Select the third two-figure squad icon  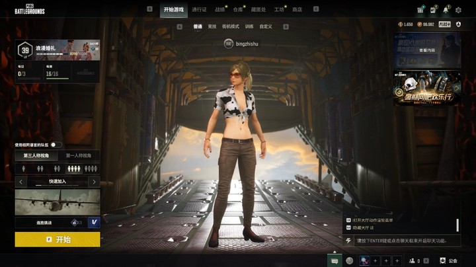pyautogui.click(x=57, y=169)
